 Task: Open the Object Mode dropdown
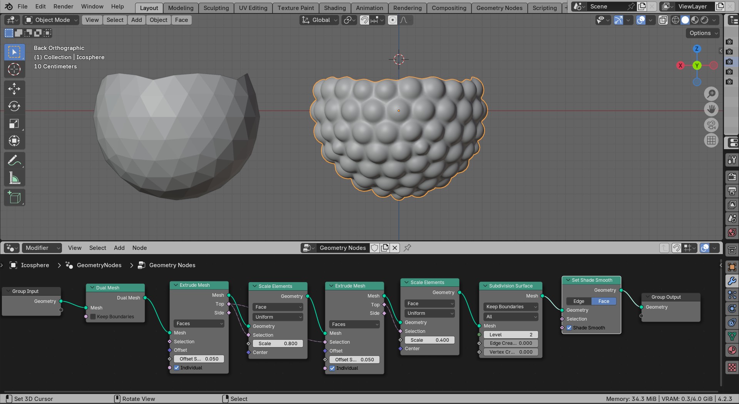(51, 20)
